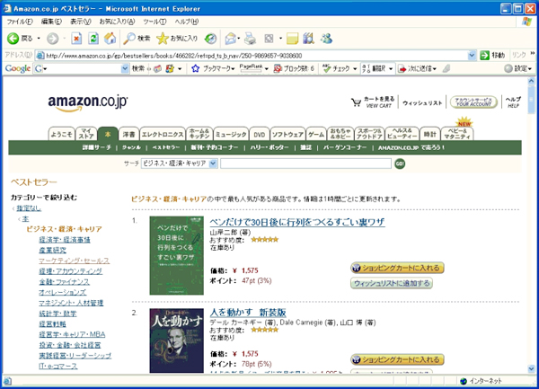Open the first book title link
Screen dimensions: 539x389
(x=297, y=222)
